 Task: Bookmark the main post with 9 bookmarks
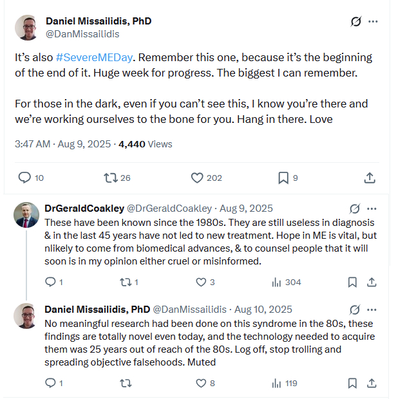[284, 178]
